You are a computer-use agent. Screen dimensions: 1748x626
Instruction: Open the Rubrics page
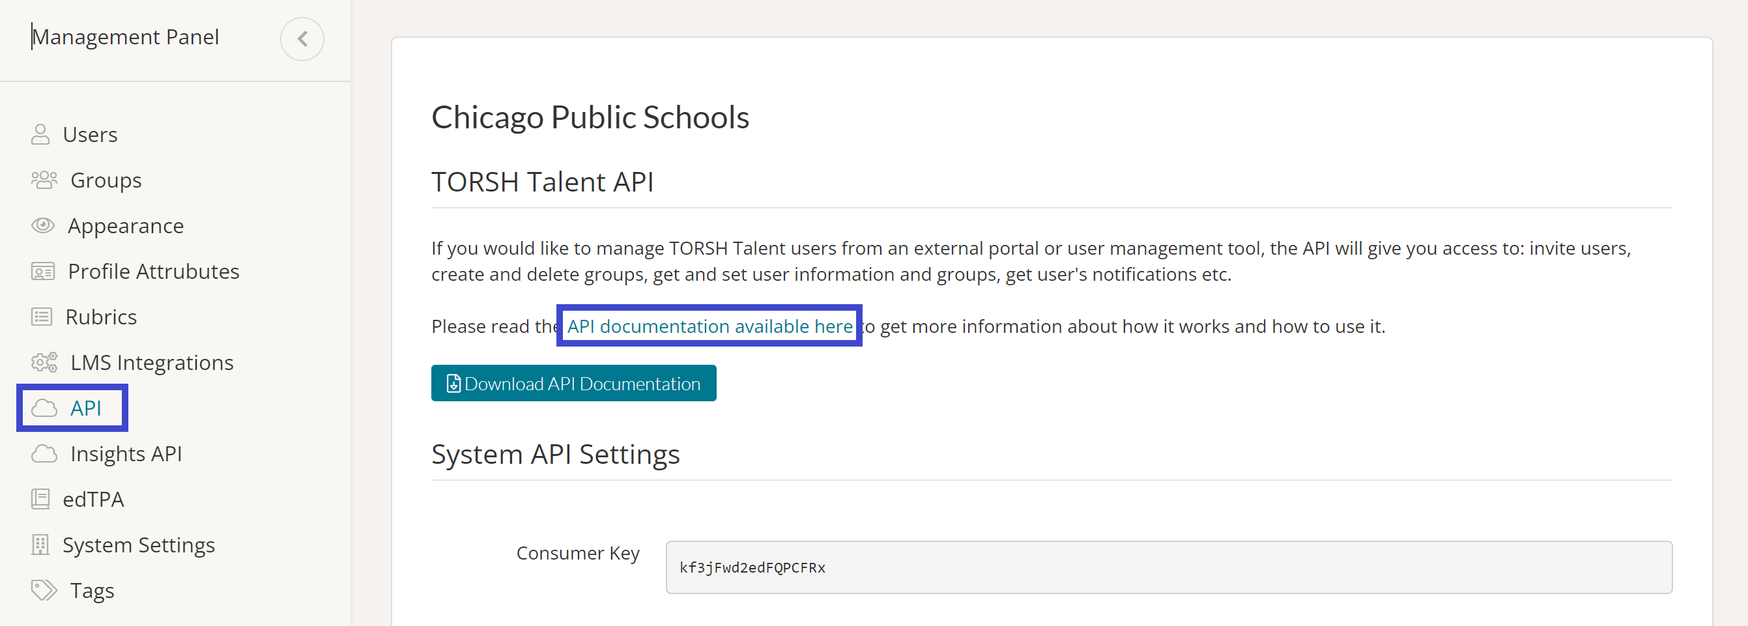101,317
